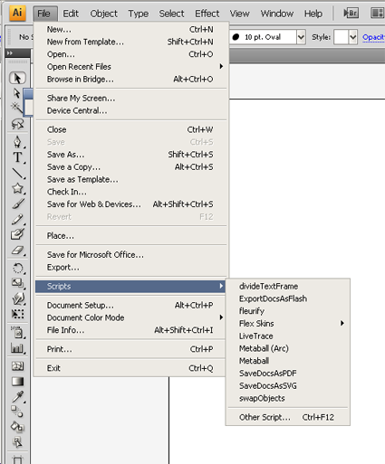
Task: Choose Document Setup...
Action: 130,306
